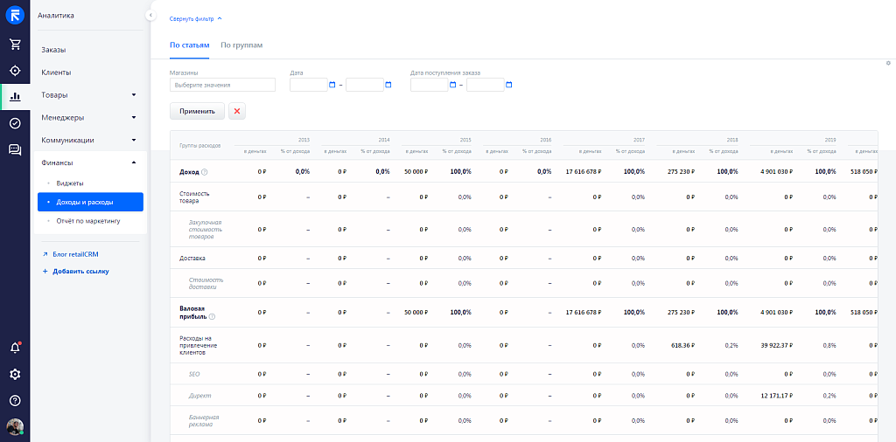Viewport: 896px width, 442px height.
Task: Click the Analytics bar chart icon
Action: (x=15, y=97)
